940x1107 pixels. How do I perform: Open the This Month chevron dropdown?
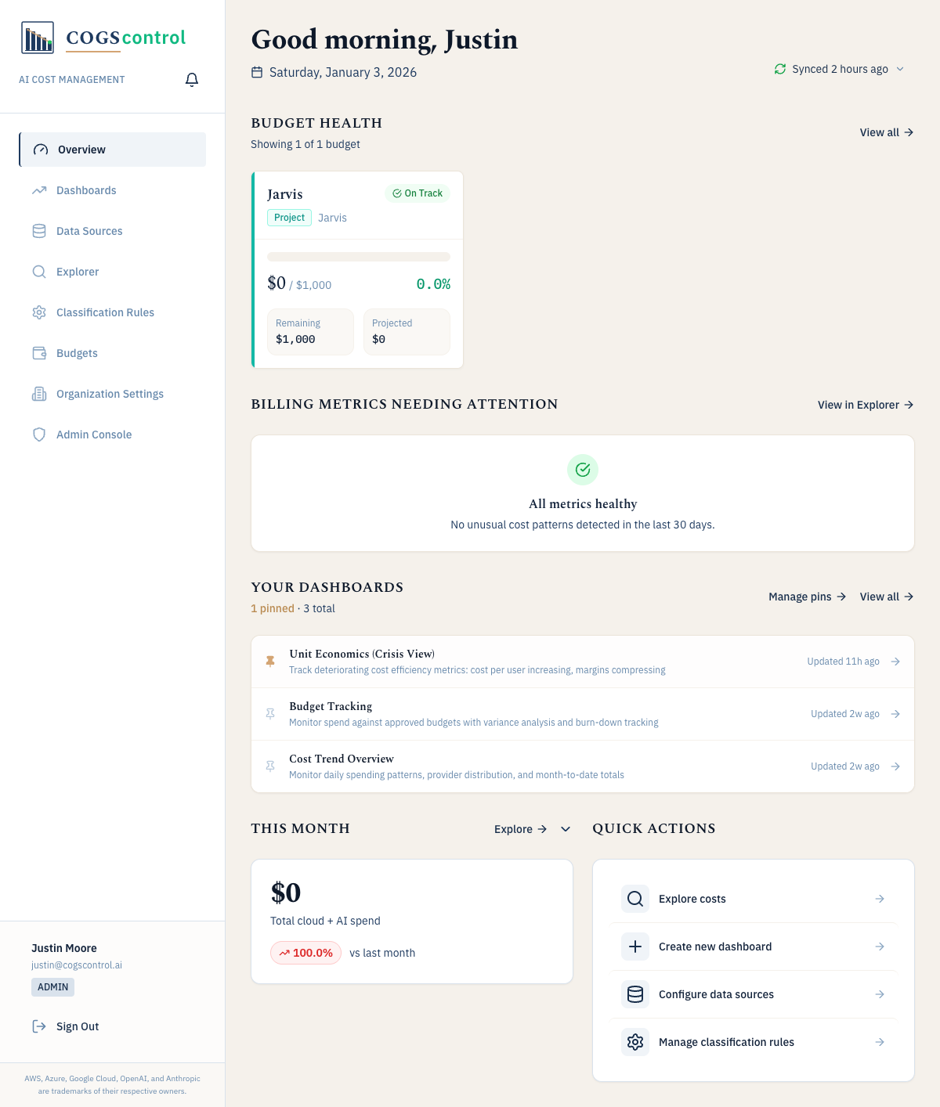pos(565,829)
